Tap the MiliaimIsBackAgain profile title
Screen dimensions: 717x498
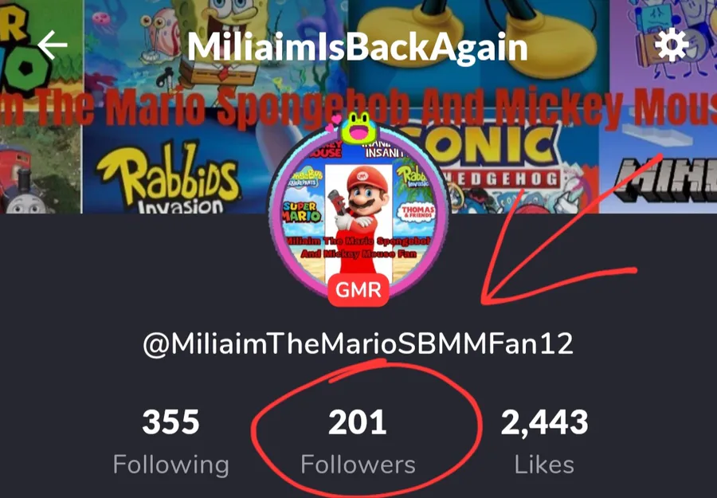(x=357, y=47)
